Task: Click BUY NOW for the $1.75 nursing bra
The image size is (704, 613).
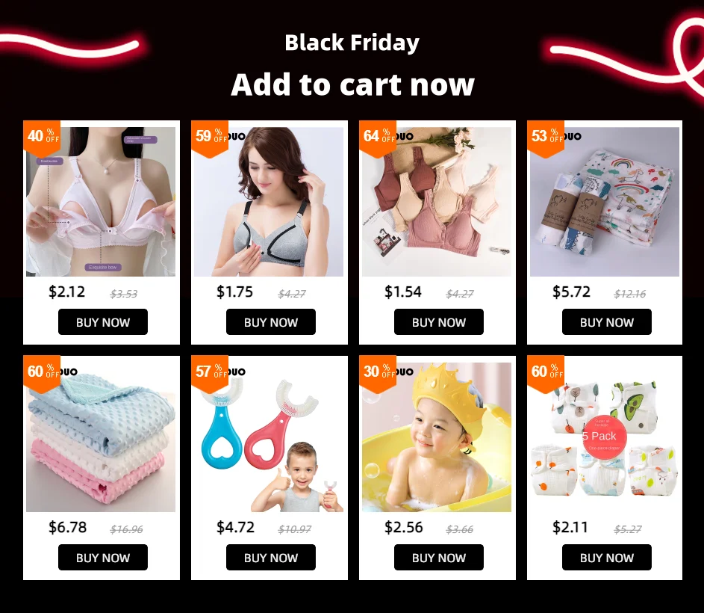Action: (271, 321)
